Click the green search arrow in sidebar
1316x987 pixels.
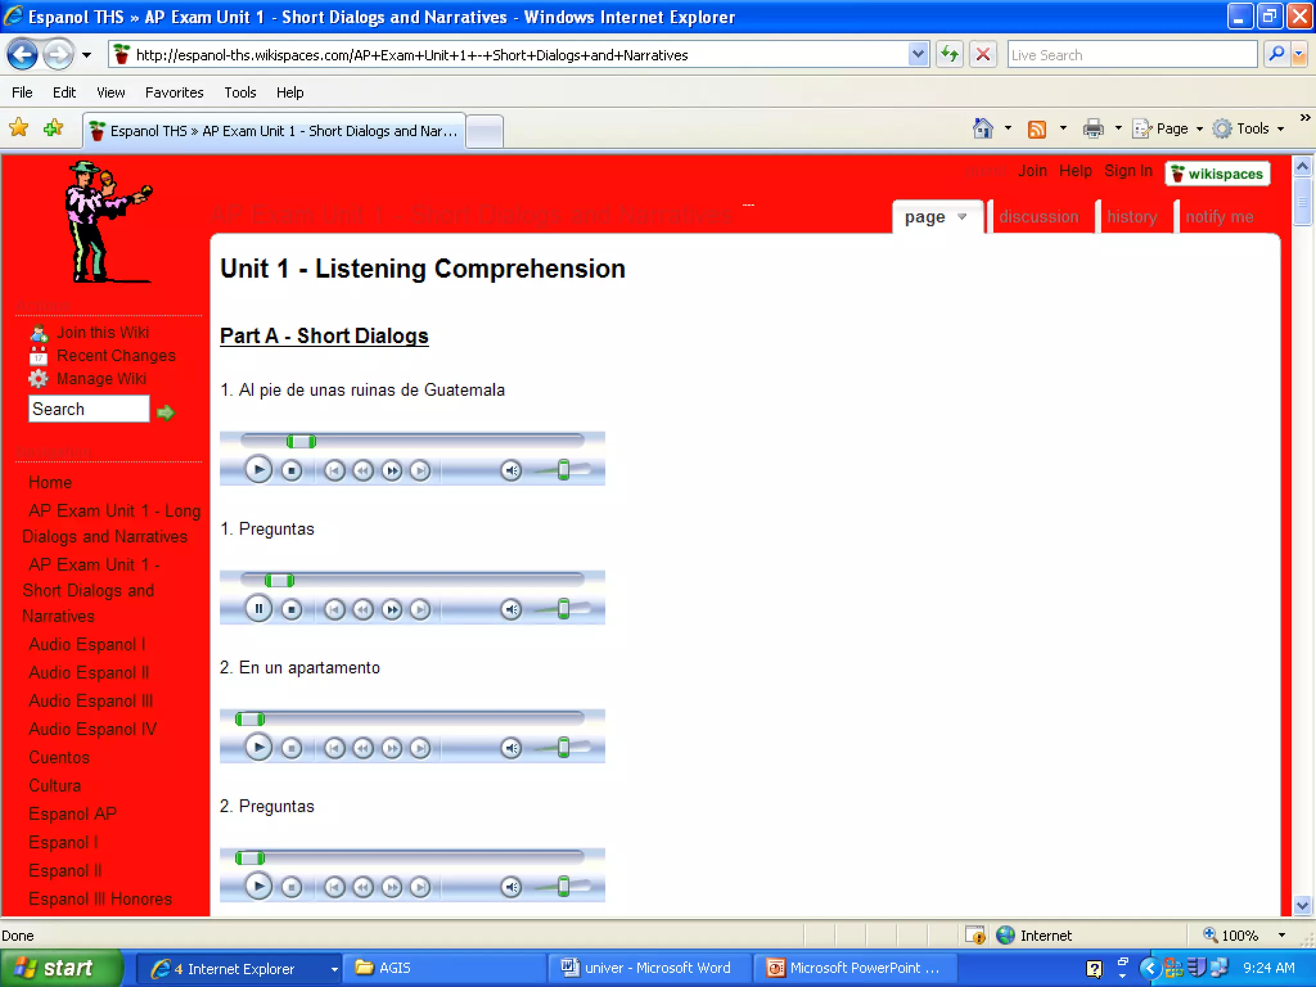(166, 412)
